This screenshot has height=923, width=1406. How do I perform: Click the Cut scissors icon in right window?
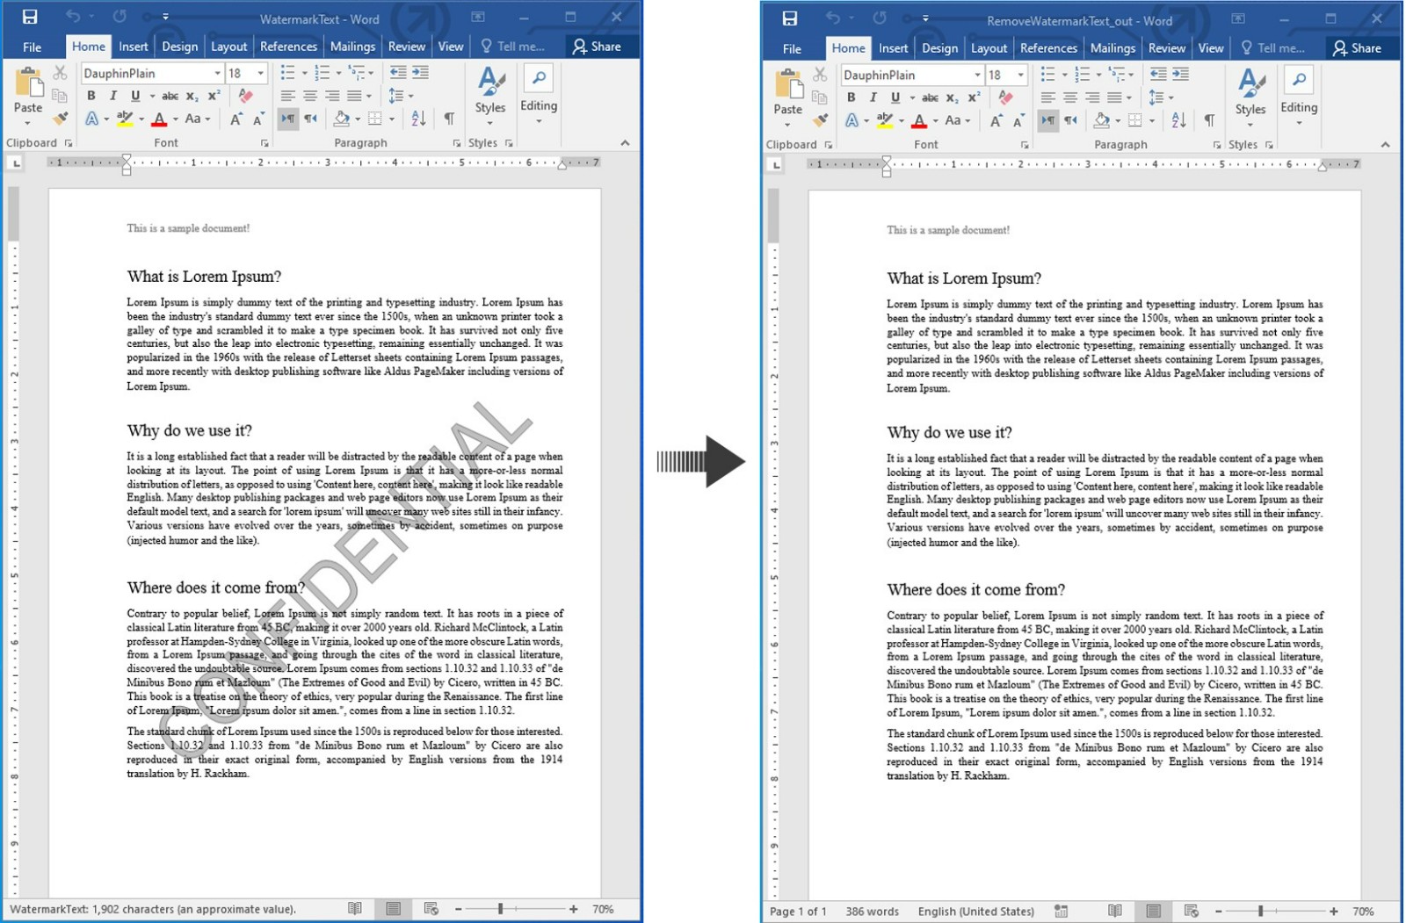coord(820,75)
